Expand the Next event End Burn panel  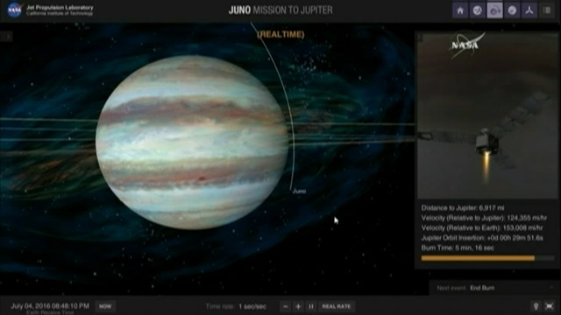494,288
